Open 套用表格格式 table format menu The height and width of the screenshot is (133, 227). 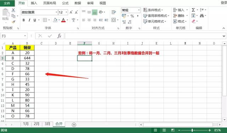(156, 16)
